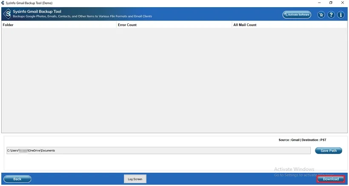
Task: Open the shopping cart purchase icon
Action: (x=321, y=15)
